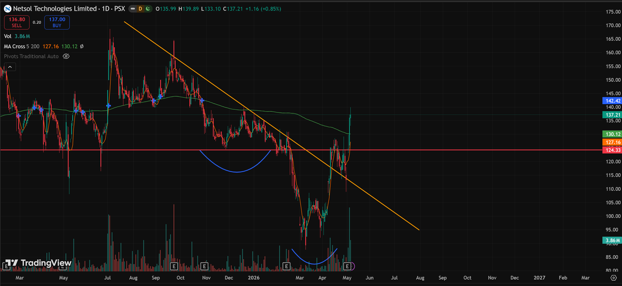Click the ø symbol in MA Cross legend
This screenshot has width=622, height=286.
[x=82, y=46]
